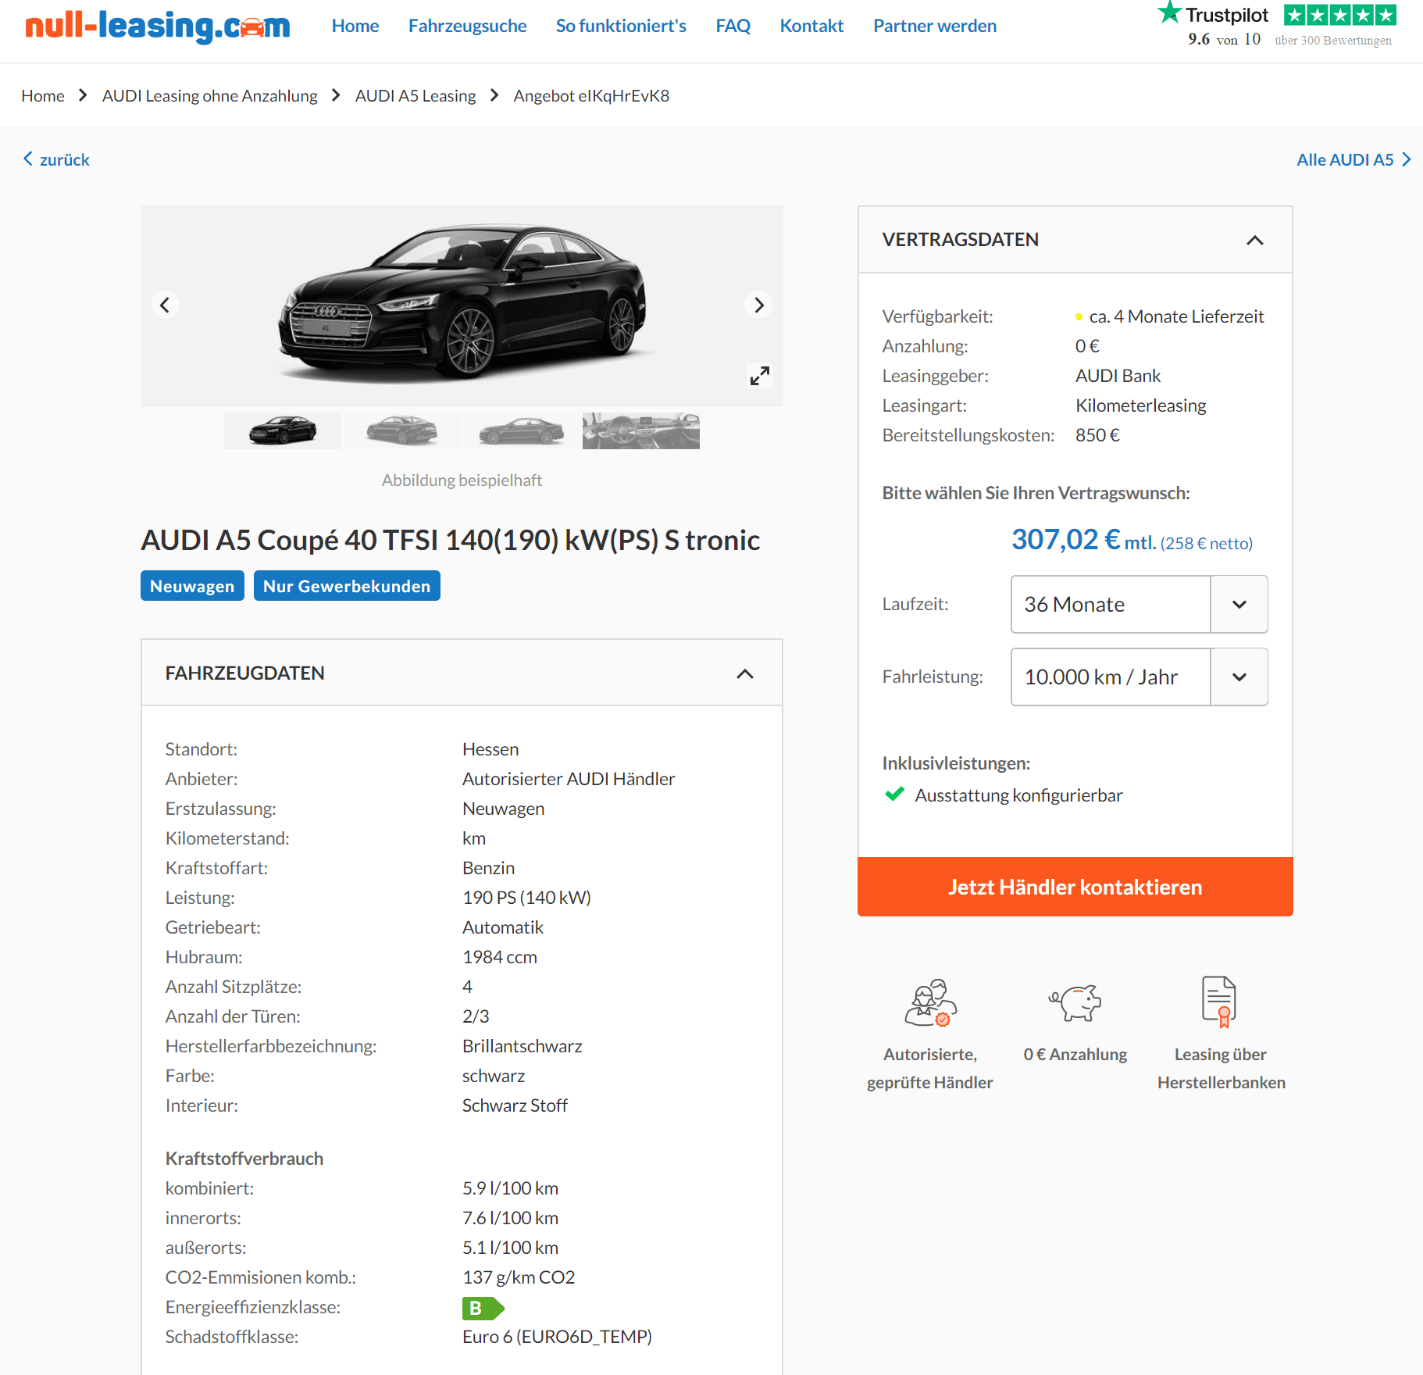Viewport: 1423px width, 1375px height.
Task: Go to the FAQ page
Action: tap(733, 26)
